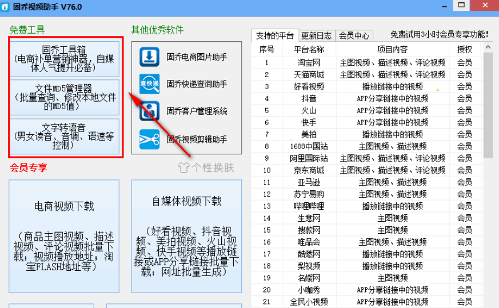Click the 序号 column header

267,49
